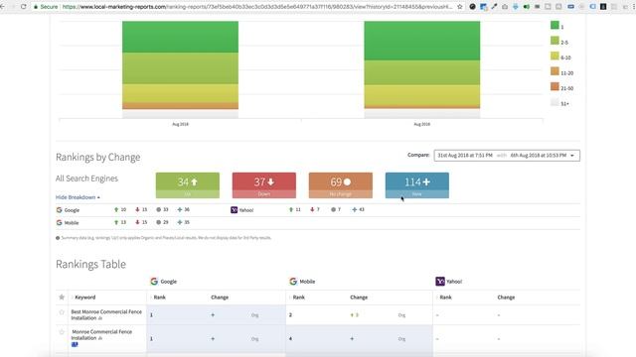Click the Google logo in breakdown row
636x357 pixels.
pyautogui.click(x=60, y=209)
